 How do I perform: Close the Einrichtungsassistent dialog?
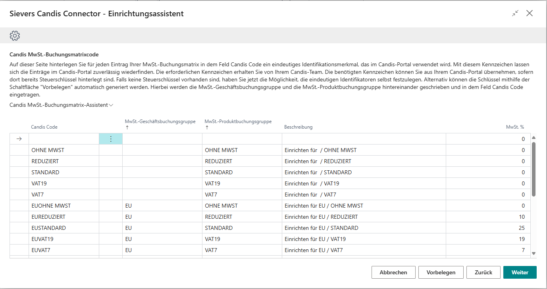(530, 13)
